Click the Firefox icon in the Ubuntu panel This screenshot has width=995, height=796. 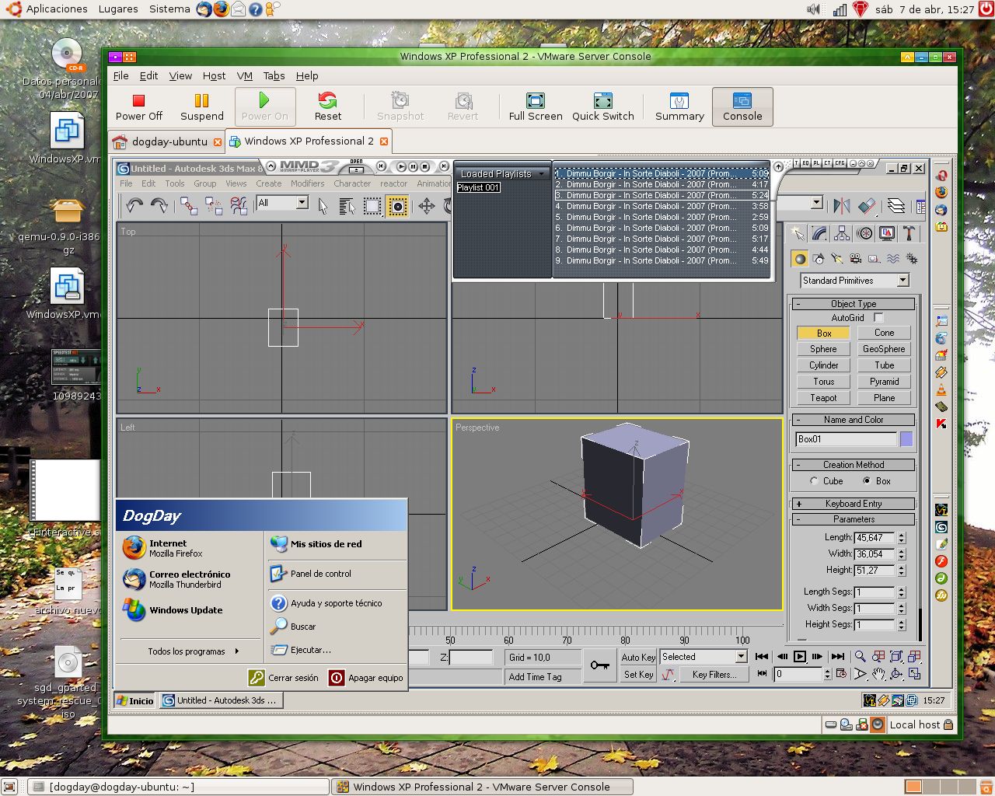point(222,9)
